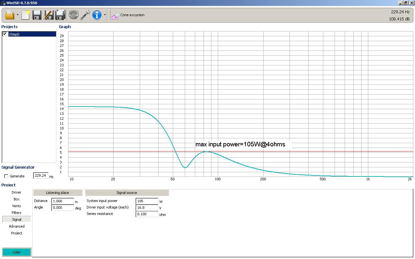Open the Project tab

(x=17, y=233)
